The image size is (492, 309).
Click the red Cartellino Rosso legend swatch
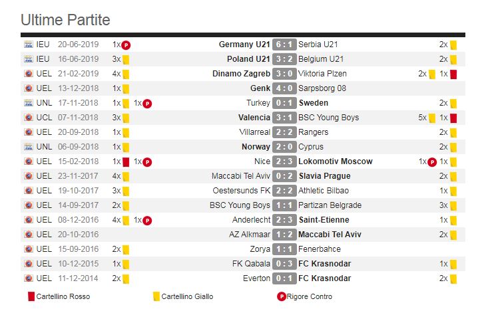(31, 296)
